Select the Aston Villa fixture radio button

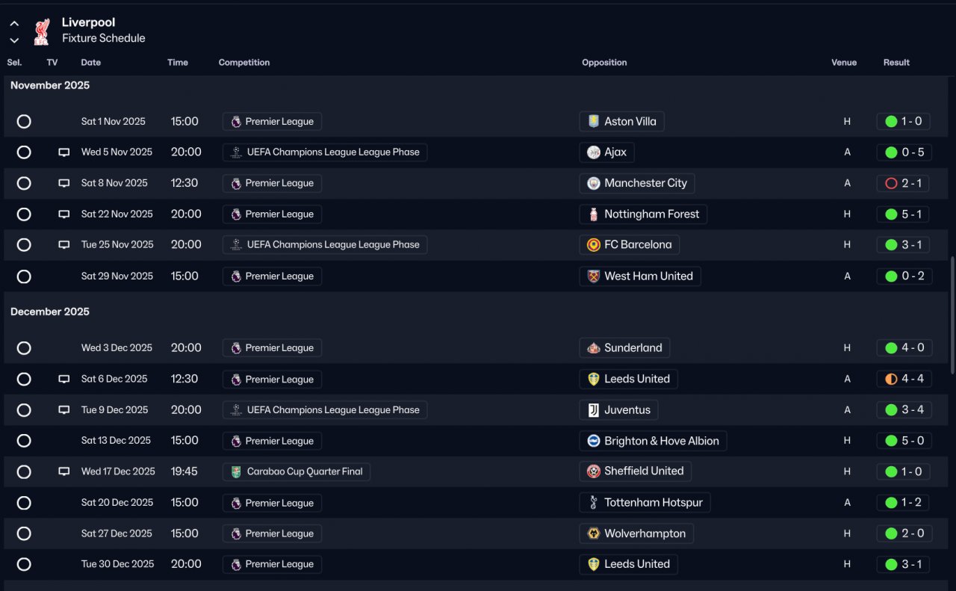point(24,121)
